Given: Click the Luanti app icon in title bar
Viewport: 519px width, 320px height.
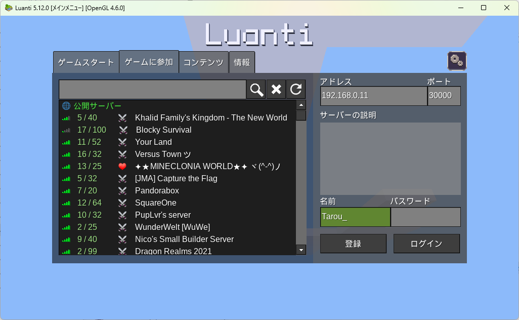Looking at the screenshot, I should point(9,8).
